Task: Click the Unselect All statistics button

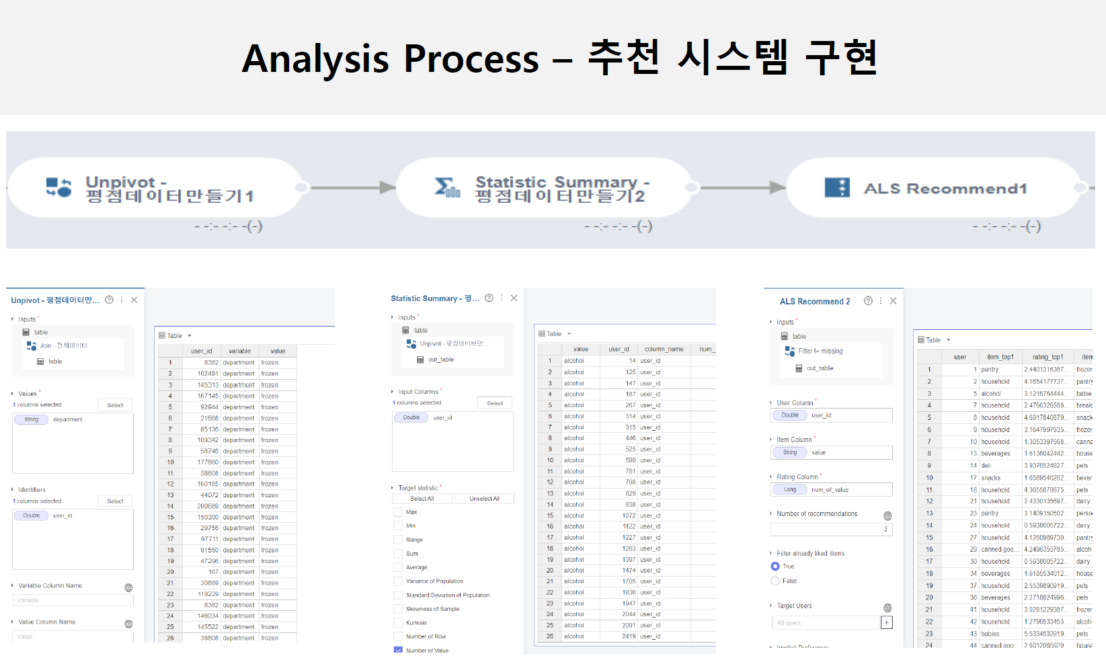Action: pos(484,499)
